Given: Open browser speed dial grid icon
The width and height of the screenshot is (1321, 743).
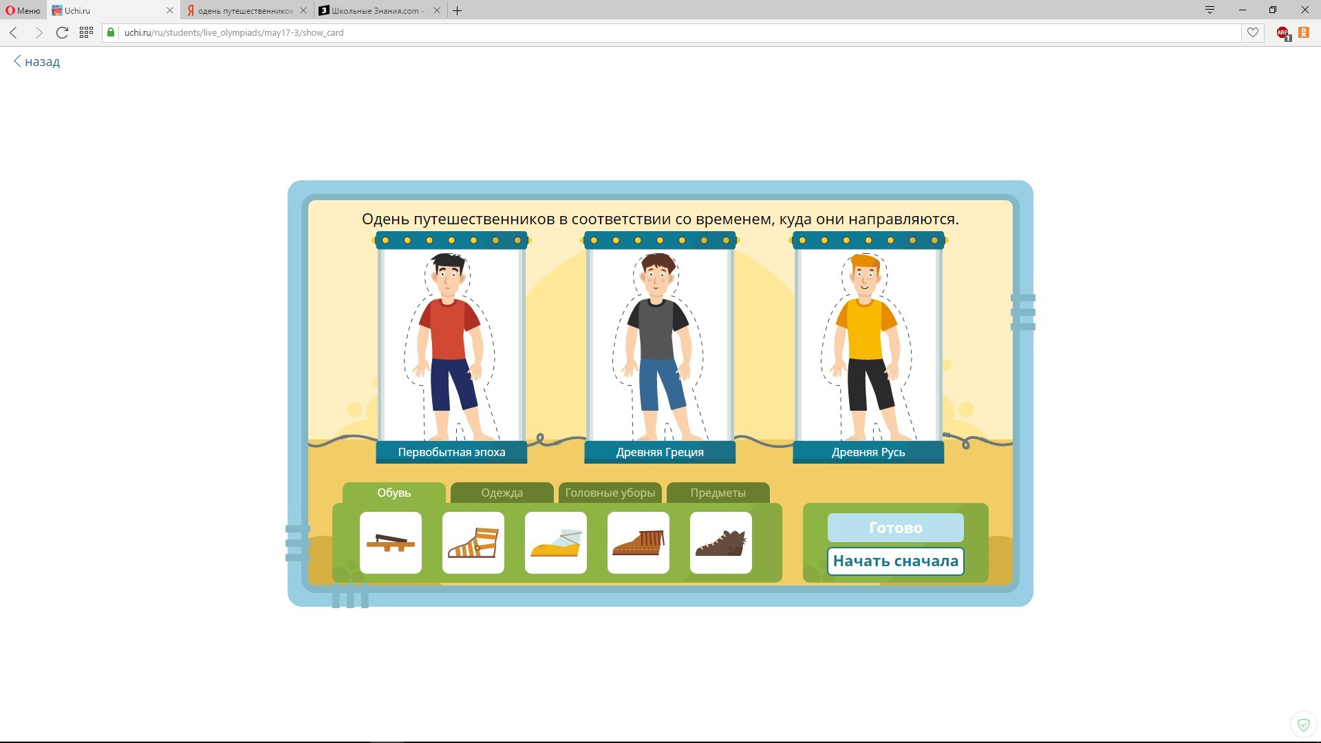Looking at the screenshot, I should point(86,32).
